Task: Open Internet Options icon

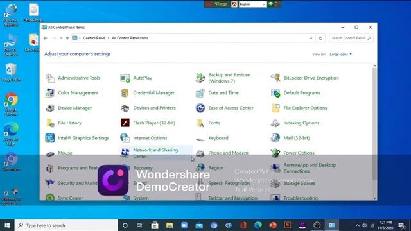Action: 125,138
